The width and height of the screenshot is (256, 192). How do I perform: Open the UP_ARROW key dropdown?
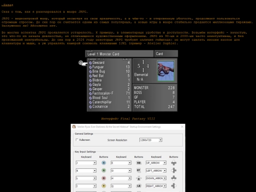click(156, 163)
